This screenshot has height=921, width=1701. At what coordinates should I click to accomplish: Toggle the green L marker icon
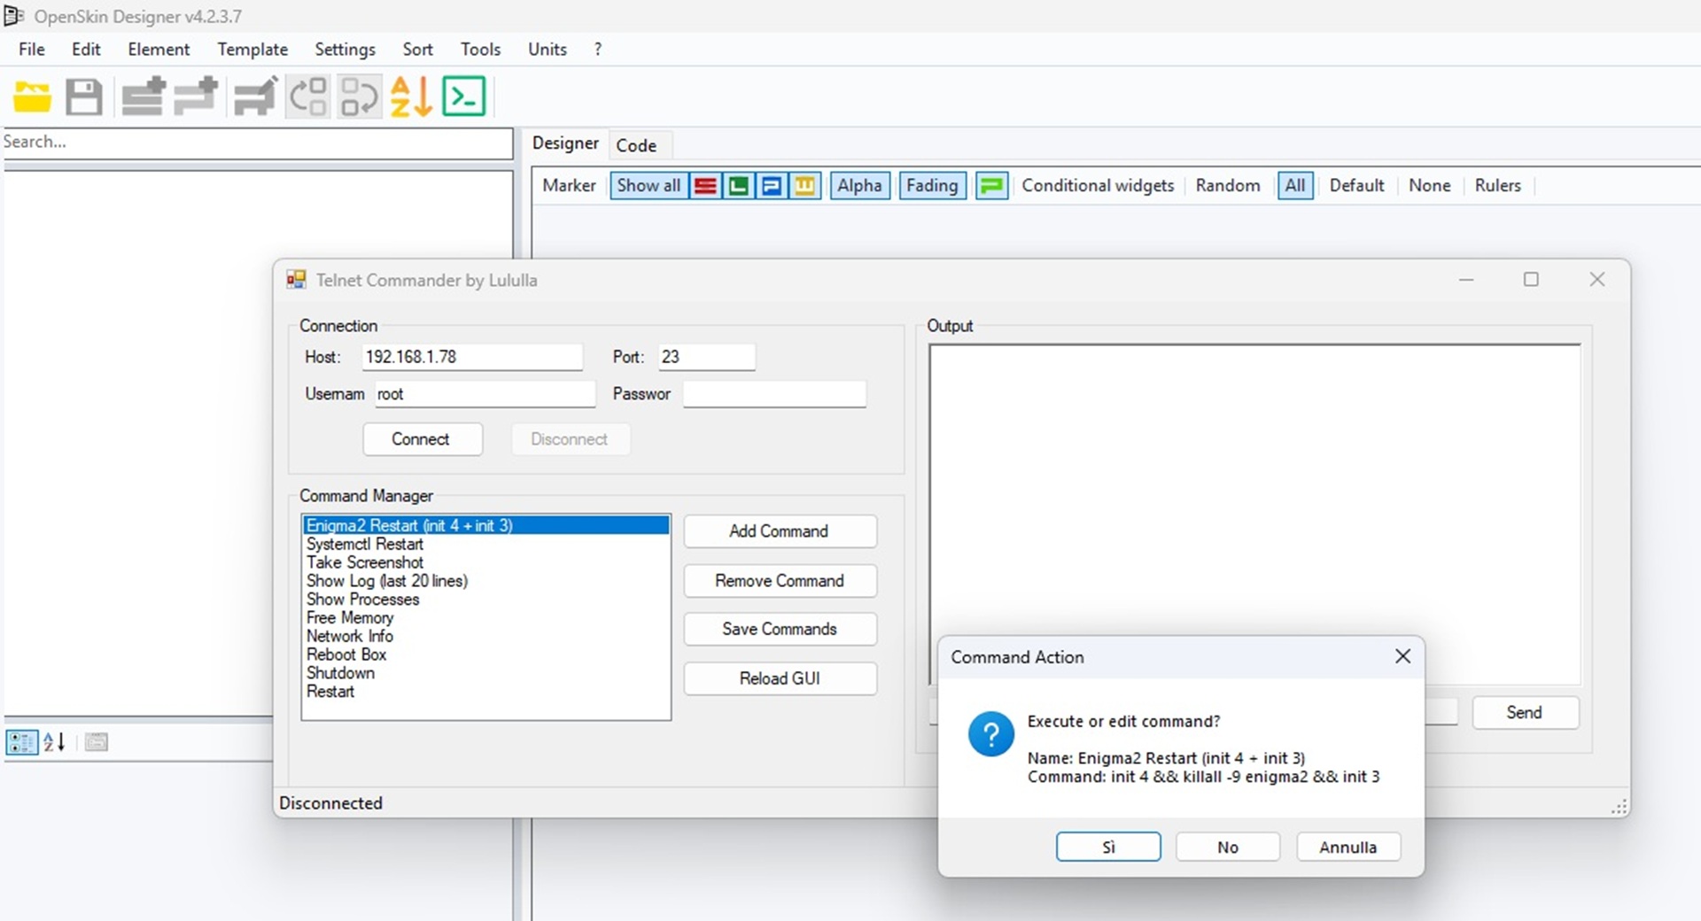pyautogui.click(x=738, y=186)
